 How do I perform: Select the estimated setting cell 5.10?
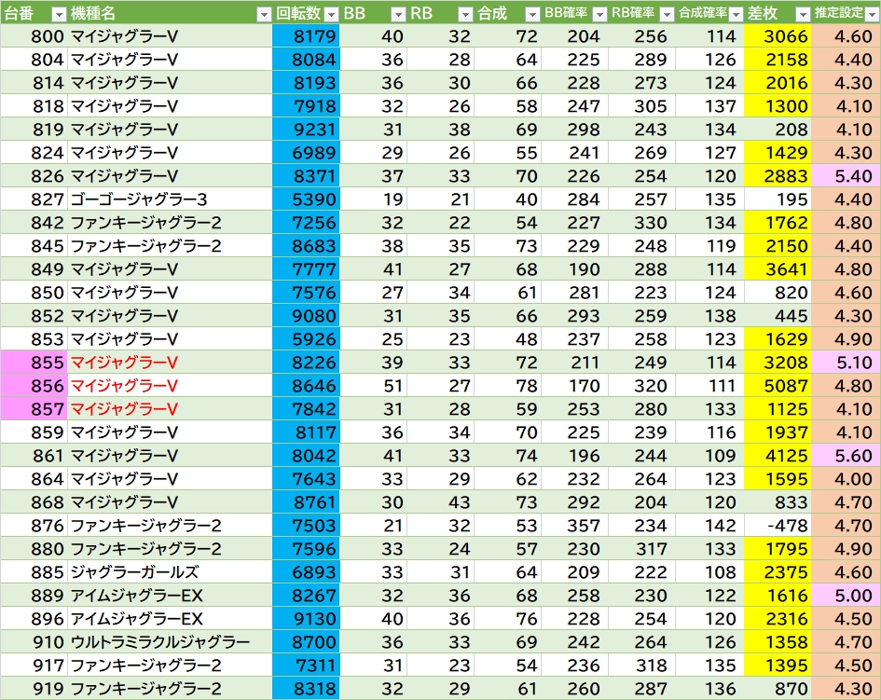pos(847,363)
